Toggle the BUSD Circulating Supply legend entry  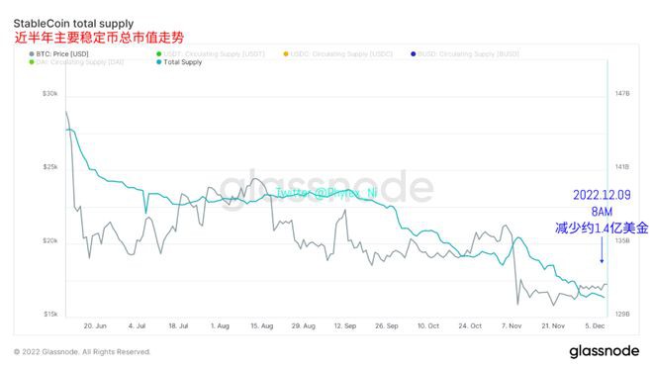[465, 54]
